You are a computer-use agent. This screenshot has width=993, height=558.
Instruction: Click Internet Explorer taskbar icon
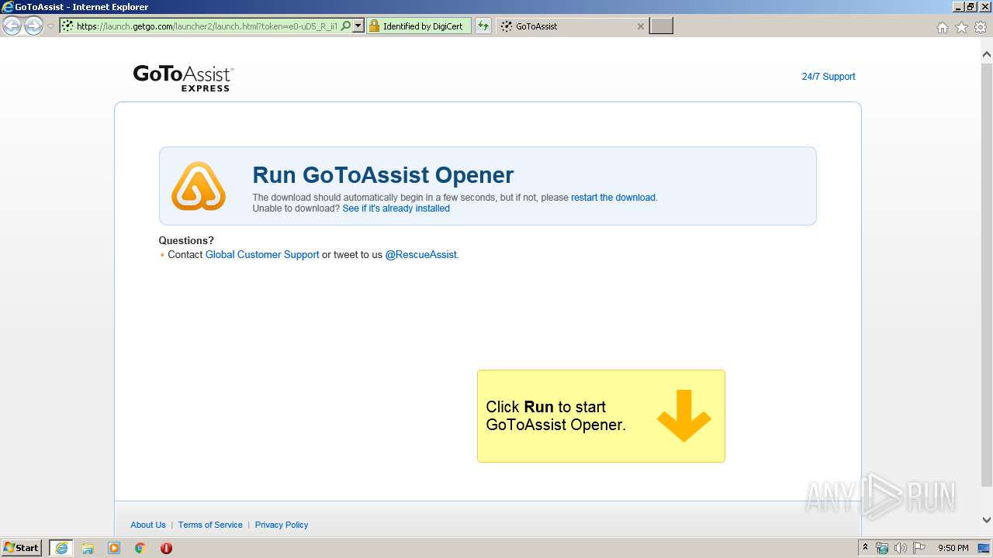pyautogui.click(x=61, y=548)
